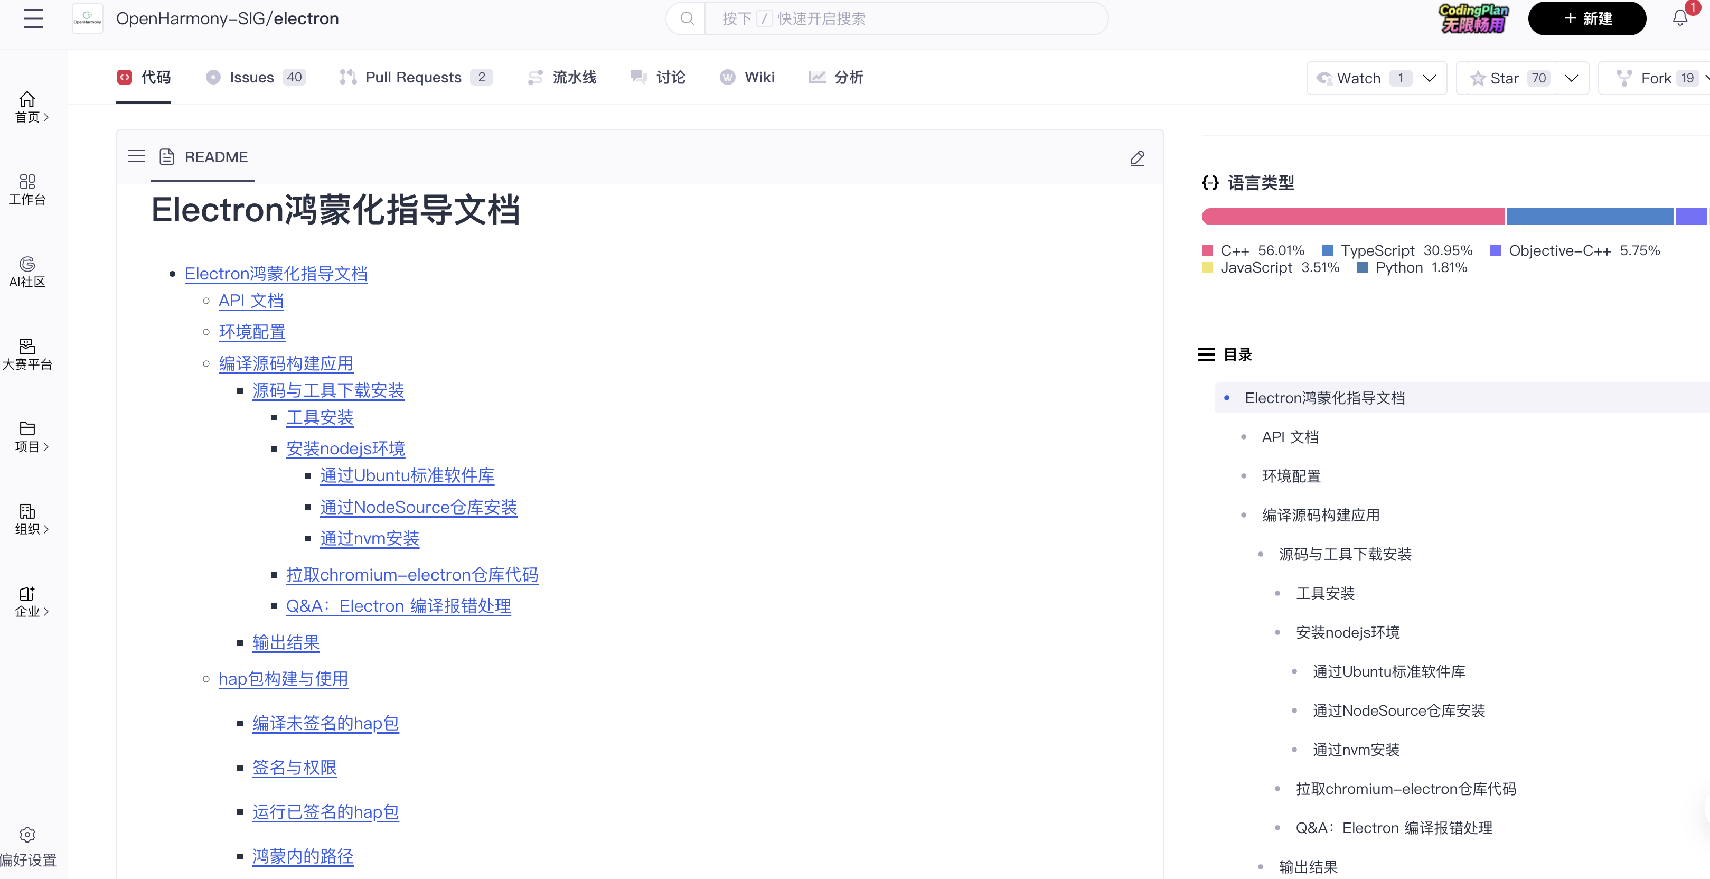Click the OpenHarmony organization avatar
This screenshot has height=879, width=1710.
coord(88,18)
